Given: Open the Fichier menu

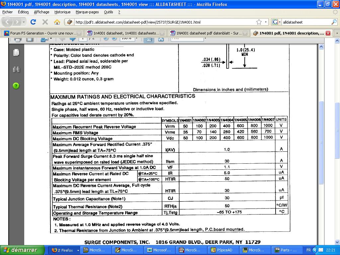Looking at the screenshot, I should click(7, 12).
